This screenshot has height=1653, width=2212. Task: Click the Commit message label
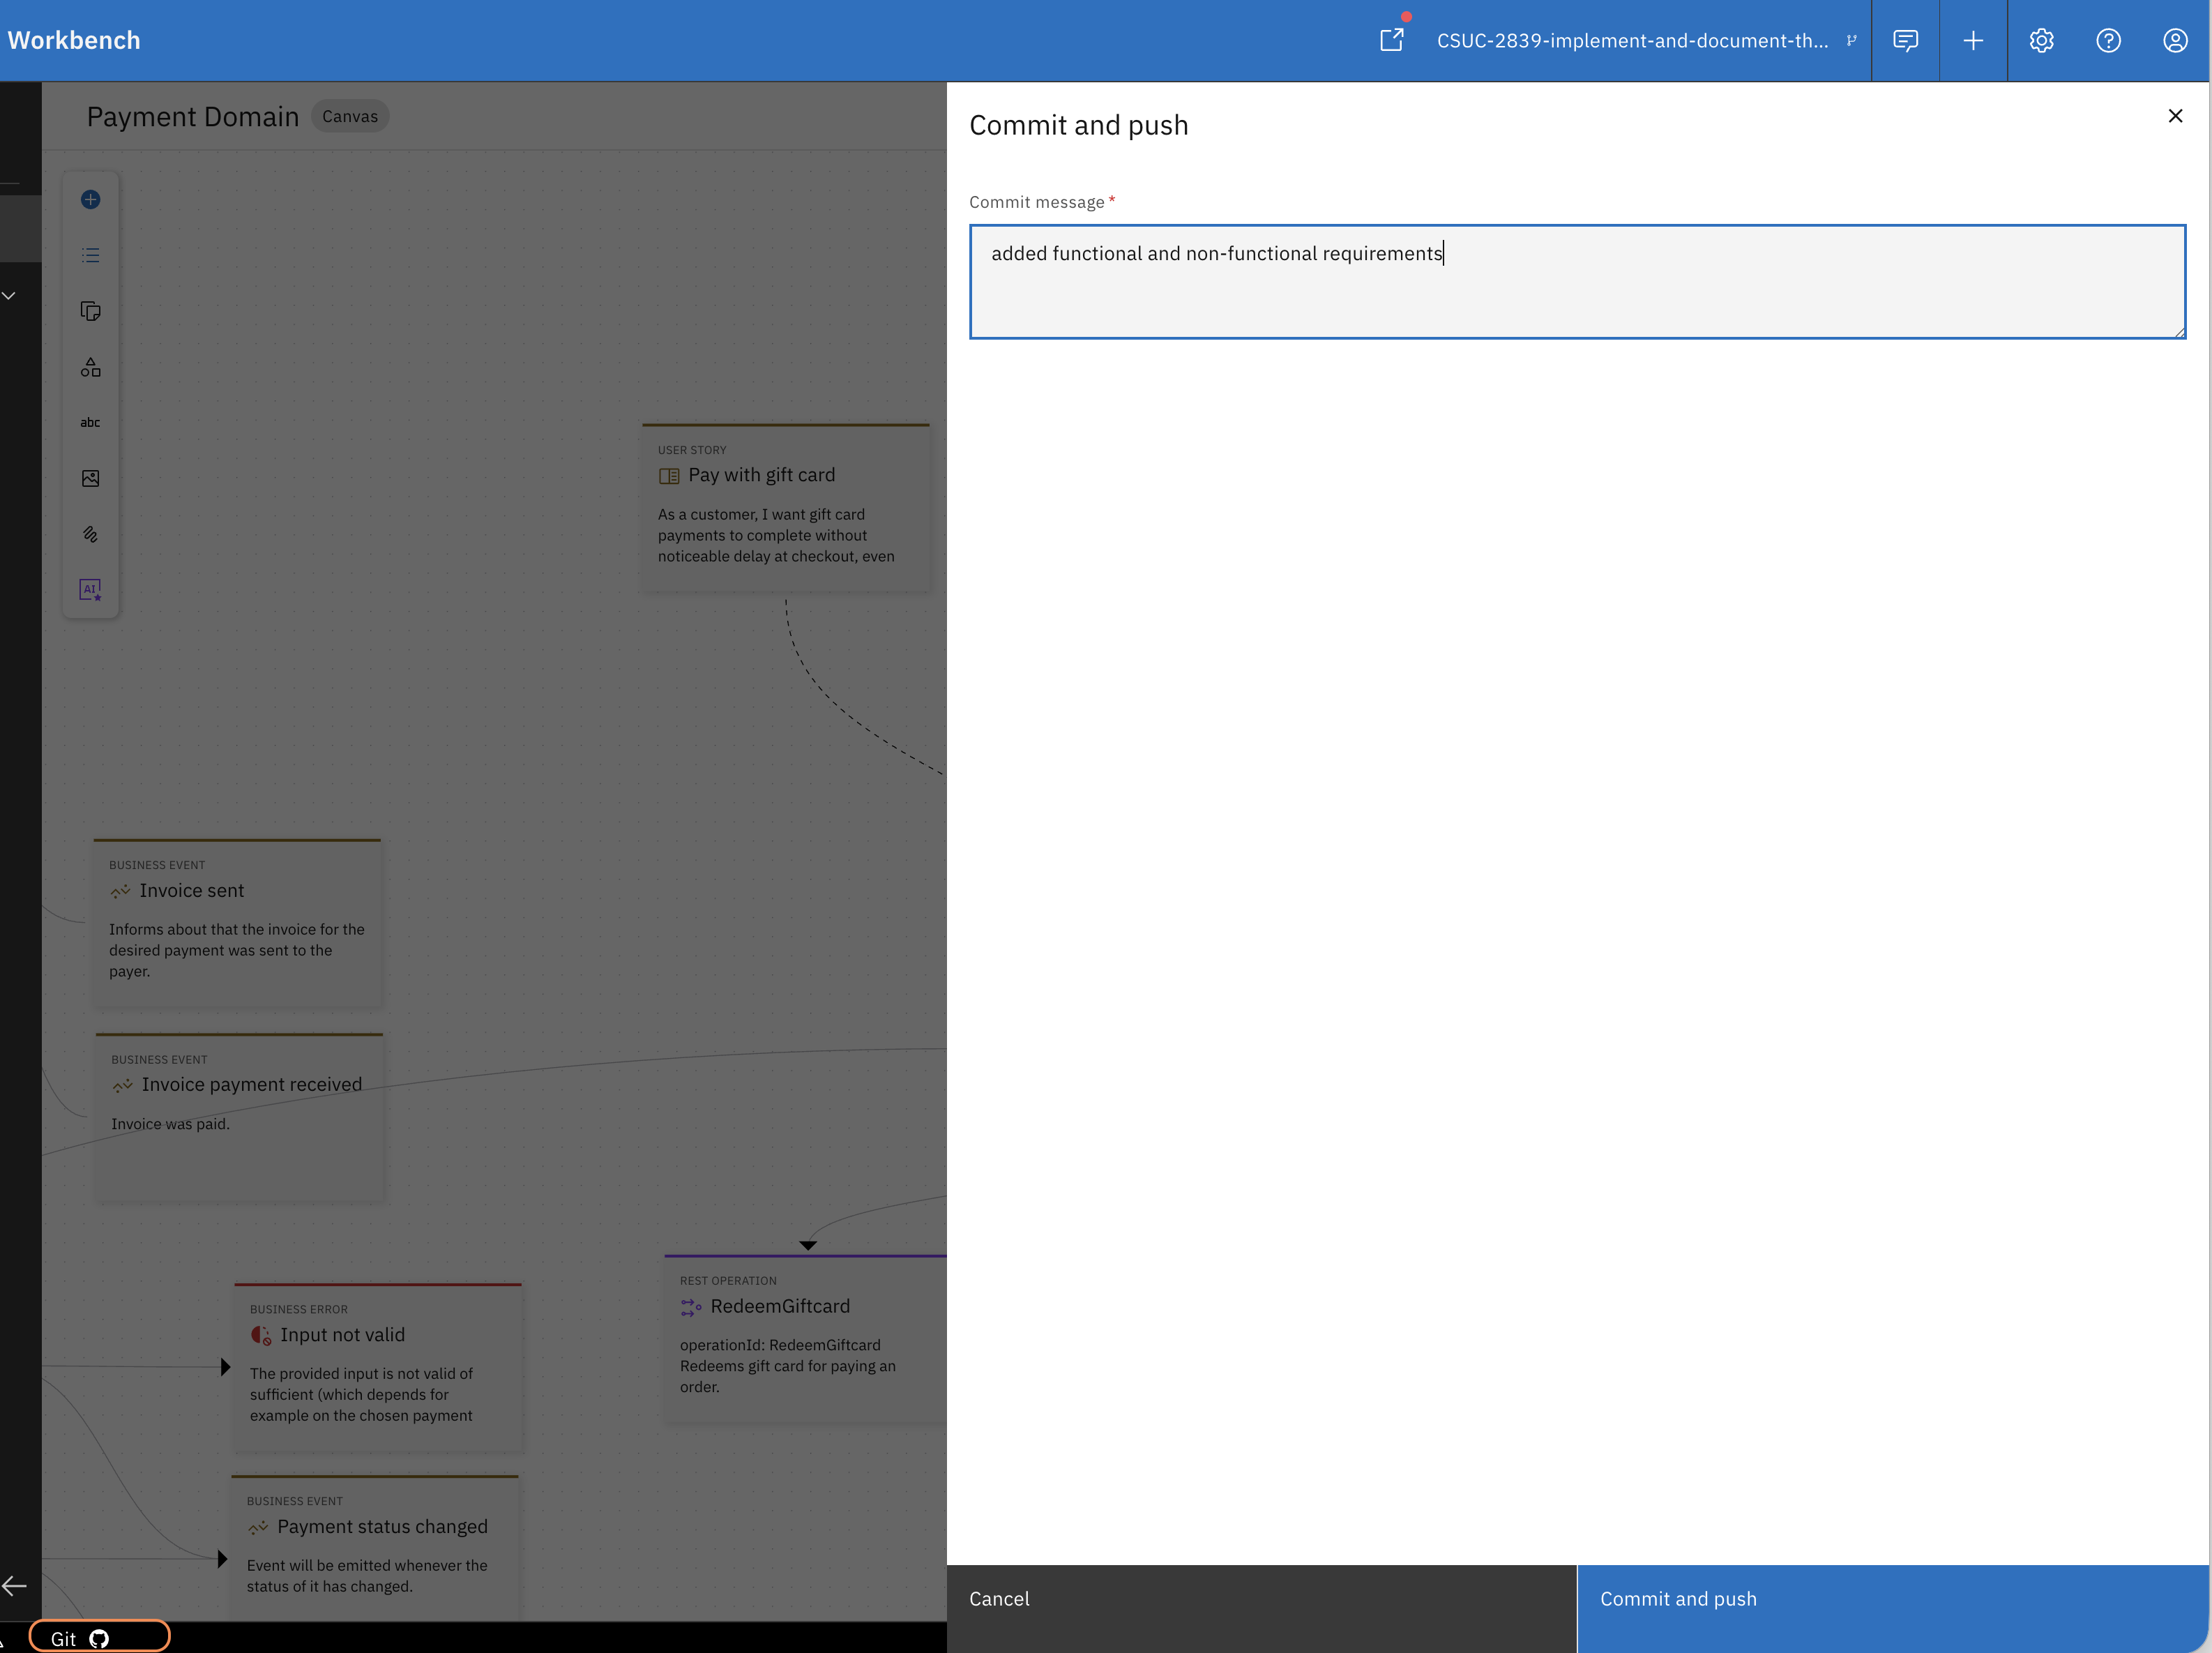(x=1037, y=202)
